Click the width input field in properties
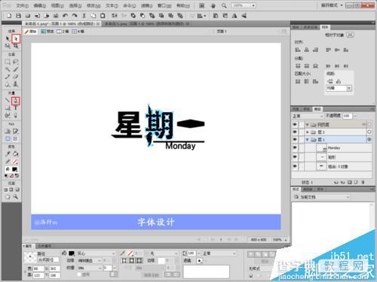The height and width of the screenshot is (282, 377). [38, 268]
